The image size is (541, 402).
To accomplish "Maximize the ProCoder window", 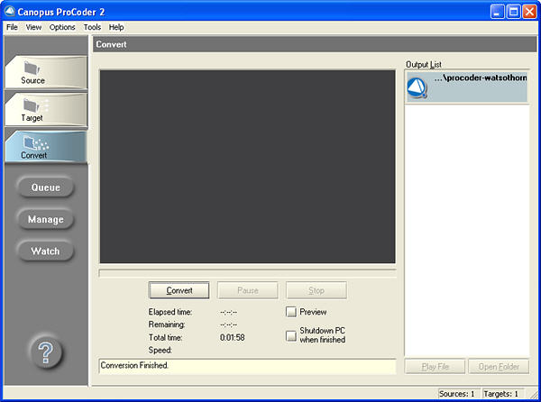I will [x=513, y=12].
